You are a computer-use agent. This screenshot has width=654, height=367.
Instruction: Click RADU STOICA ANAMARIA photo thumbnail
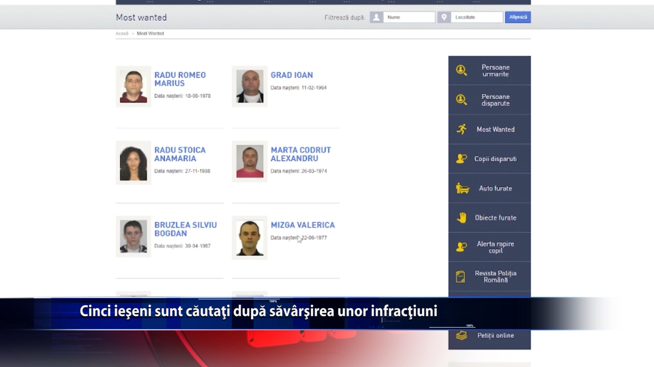point(133,163)
